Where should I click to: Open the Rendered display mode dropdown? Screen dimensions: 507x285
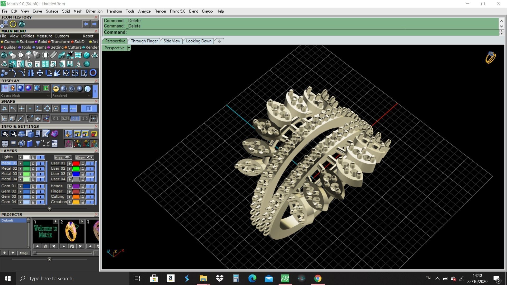tap(71, 96)
